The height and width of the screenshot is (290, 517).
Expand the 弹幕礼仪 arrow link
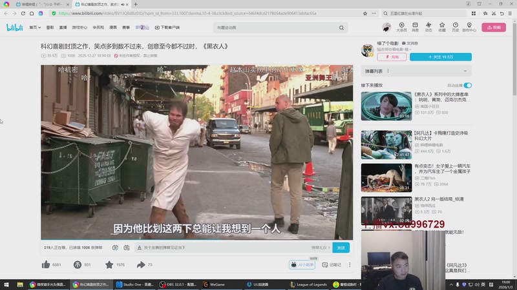click(321, 247)
